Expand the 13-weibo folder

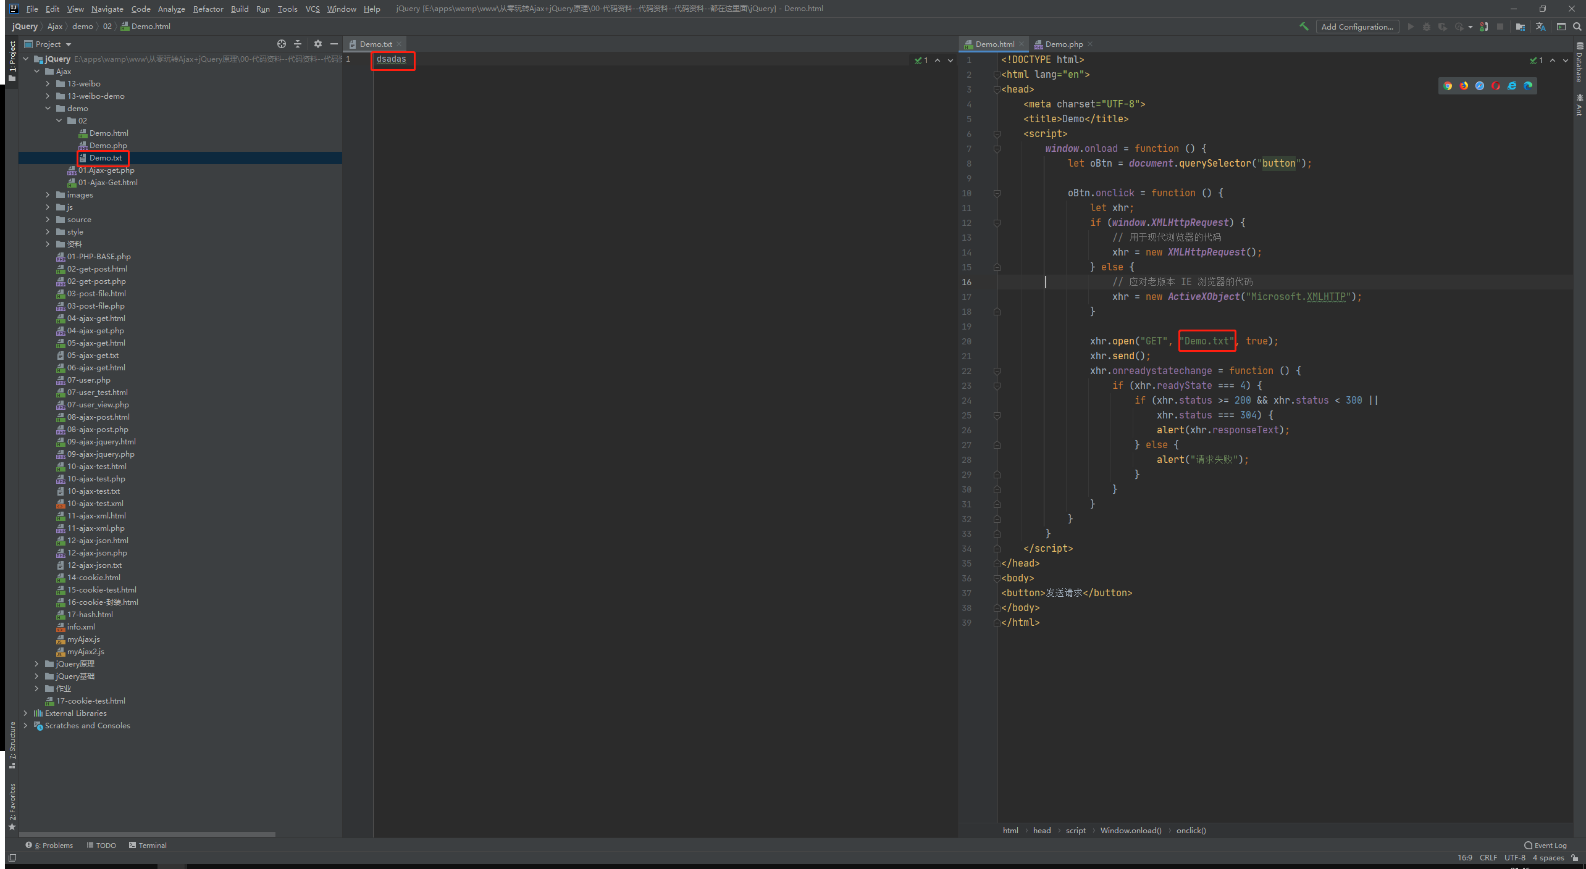tap(48, 84)
